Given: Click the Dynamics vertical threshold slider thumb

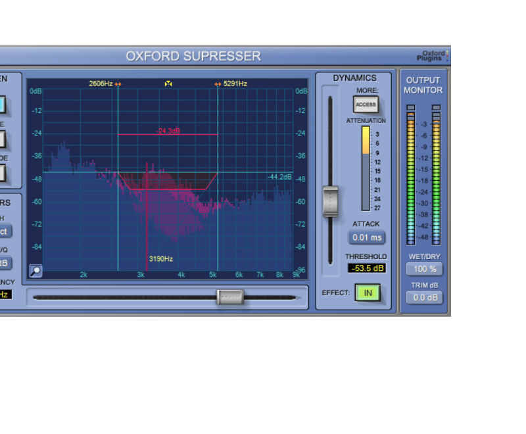Looking at the screenshot, I should coord(331,201).
